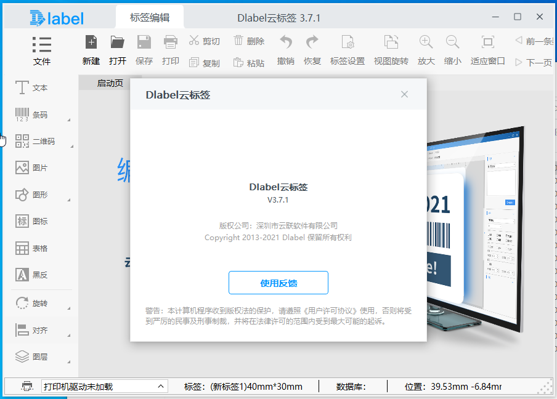
Task: Select the 黑反 invert tool
Action: coord(31,275)
